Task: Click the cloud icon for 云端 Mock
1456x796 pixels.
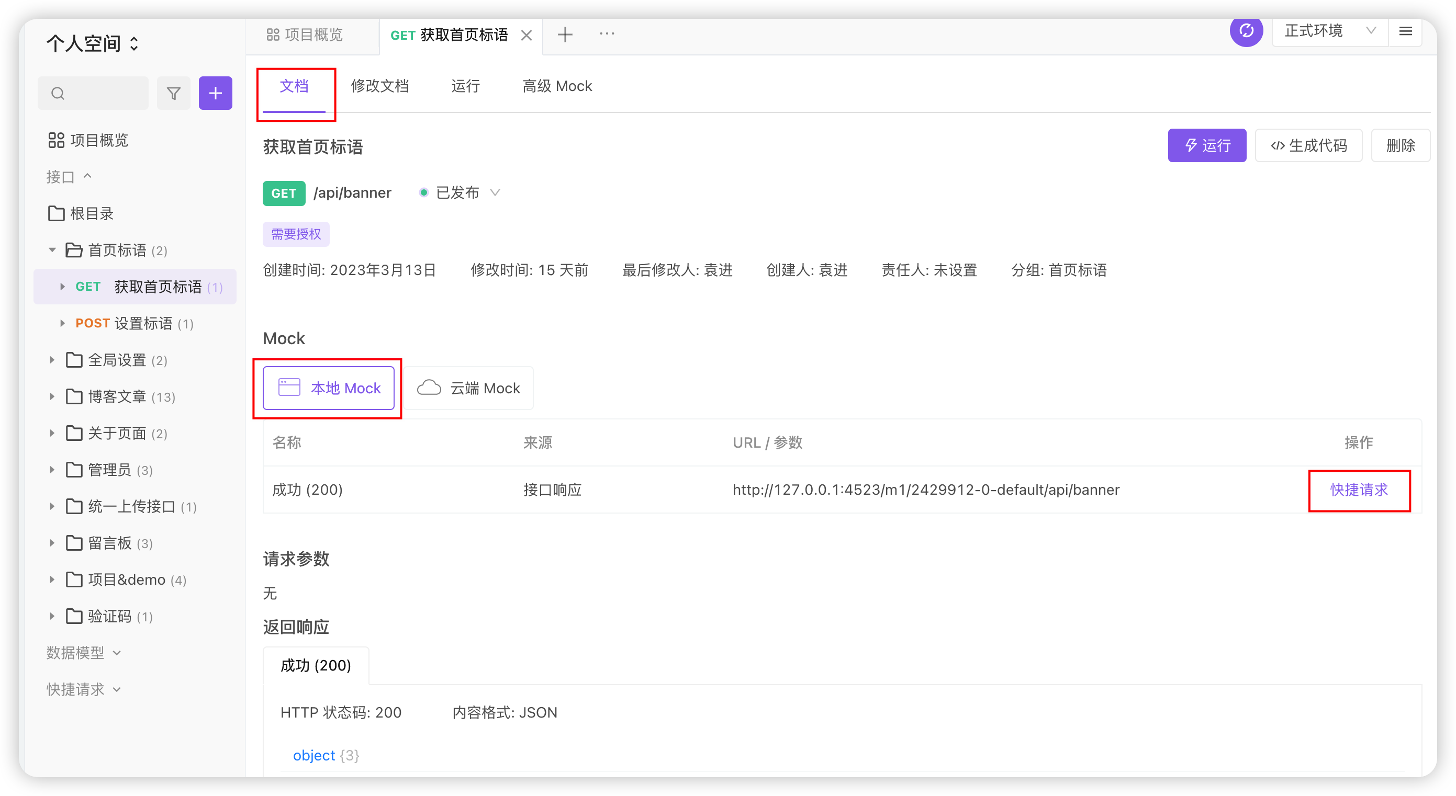Action: (x=429, y=388)
